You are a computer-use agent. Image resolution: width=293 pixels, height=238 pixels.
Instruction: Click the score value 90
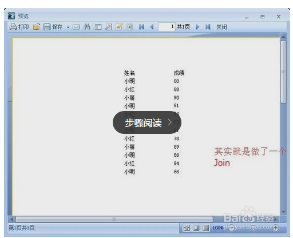tap(176, 98)
